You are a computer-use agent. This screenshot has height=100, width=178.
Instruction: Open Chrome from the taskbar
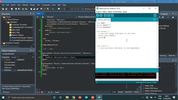click(x=73, y=97)
